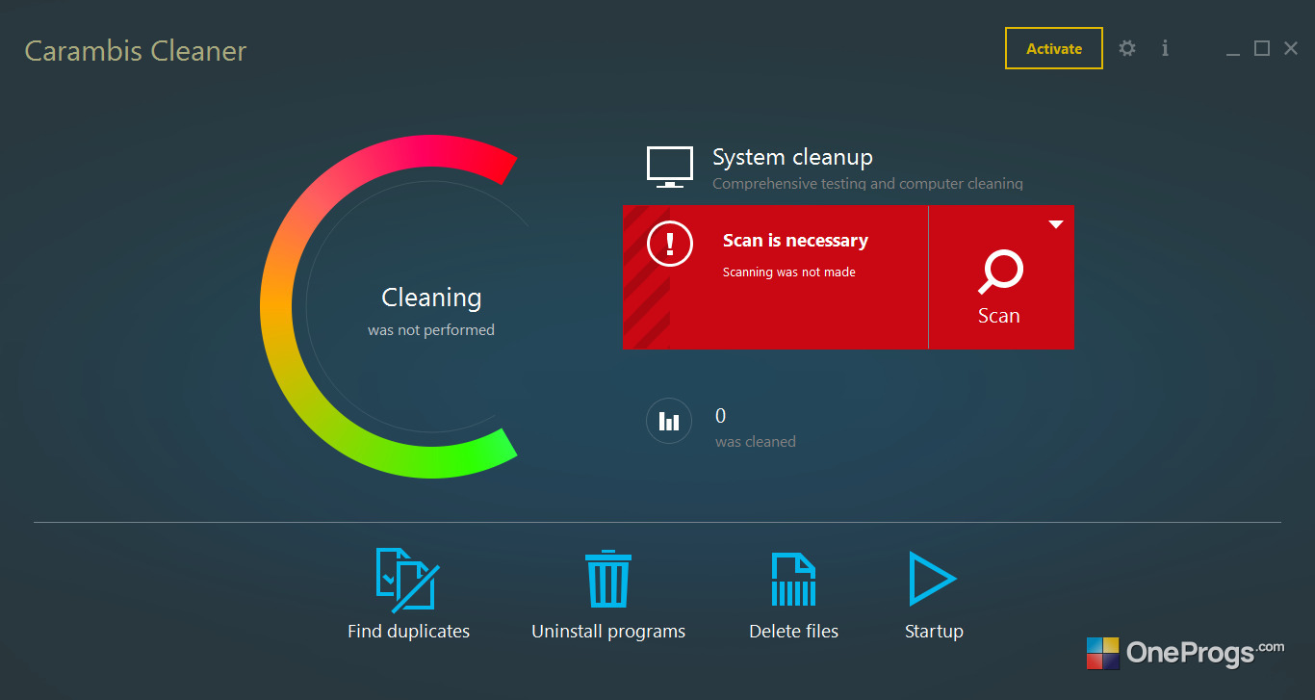This screenshot has height=700, width=1315.
Task: Click the Uninstall programs label
Action: (x=608, y=632)
